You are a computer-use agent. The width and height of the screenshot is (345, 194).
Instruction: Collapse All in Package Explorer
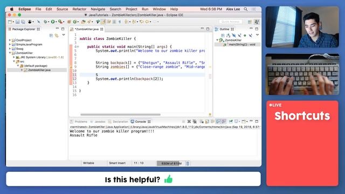(x=51, y=36)
